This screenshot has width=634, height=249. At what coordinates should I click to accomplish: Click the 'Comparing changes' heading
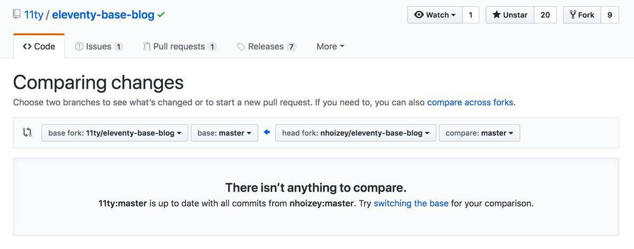point(98,82)
